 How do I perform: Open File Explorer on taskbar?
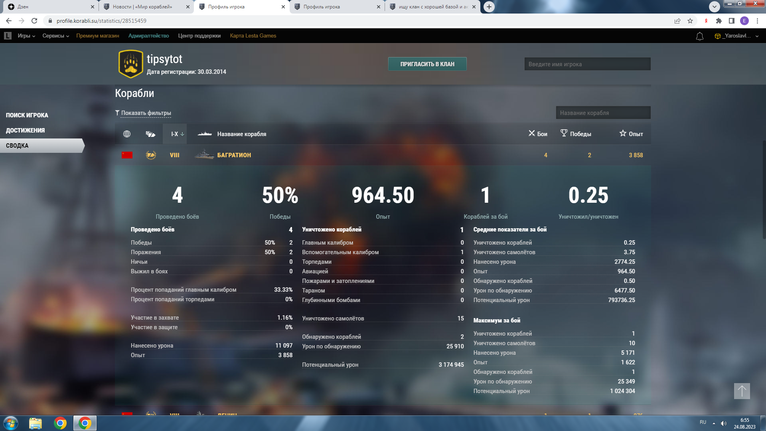(x=36, y=423)
